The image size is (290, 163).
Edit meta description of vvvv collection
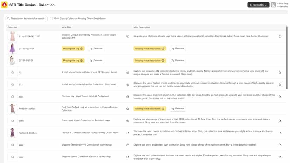pyautogui.click(x=280, y=145)
